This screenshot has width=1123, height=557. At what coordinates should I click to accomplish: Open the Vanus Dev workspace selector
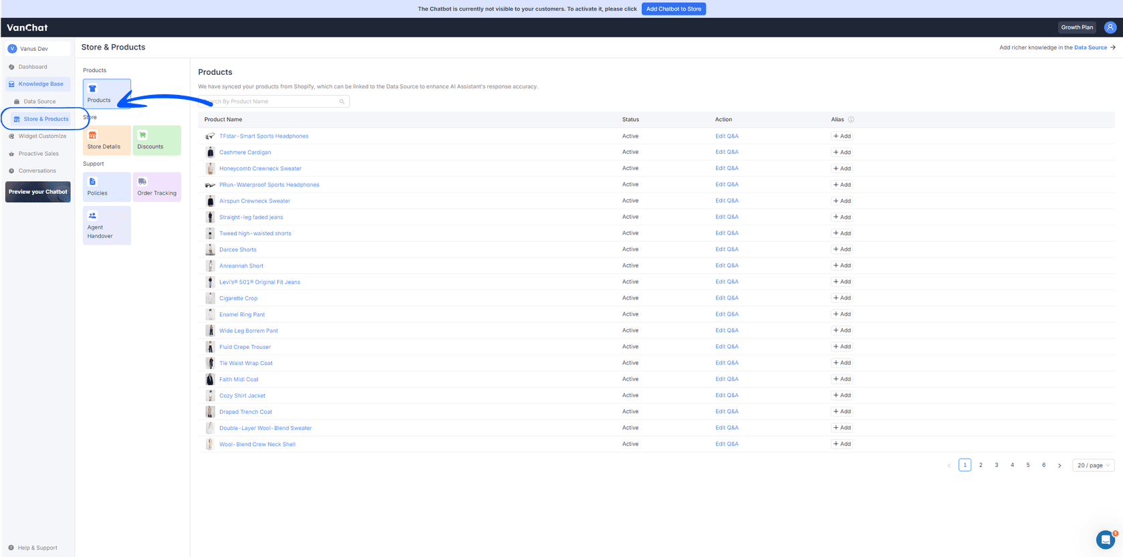point(38,49)
